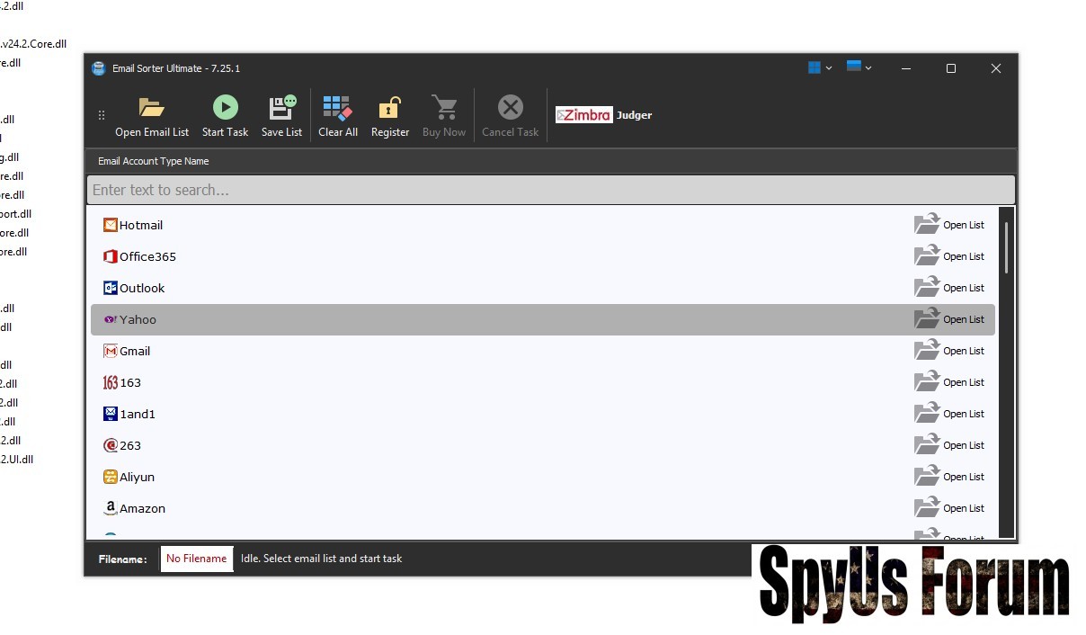Click Open List icon for Gmail
The image size is (1086, 635).
tap(927, 351)
